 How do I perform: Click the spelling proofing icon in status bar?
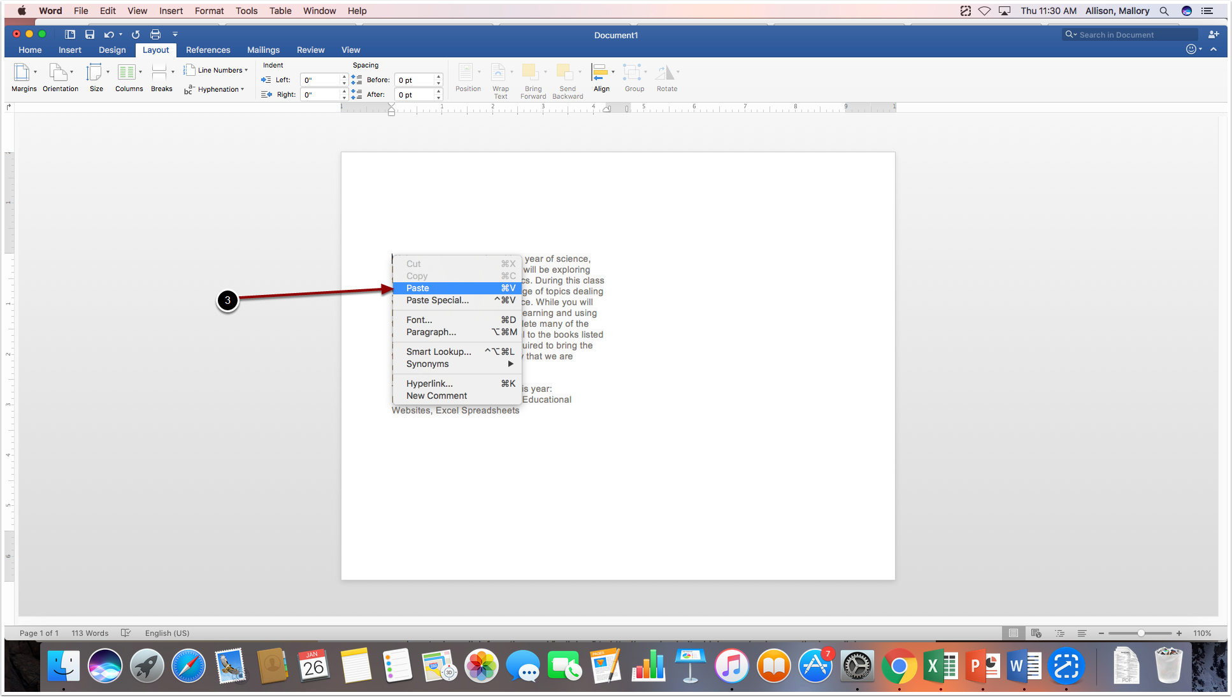click(125, 633)
